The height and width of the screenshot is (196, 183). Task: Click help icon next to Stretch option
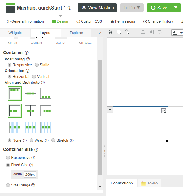click(72, 140)
